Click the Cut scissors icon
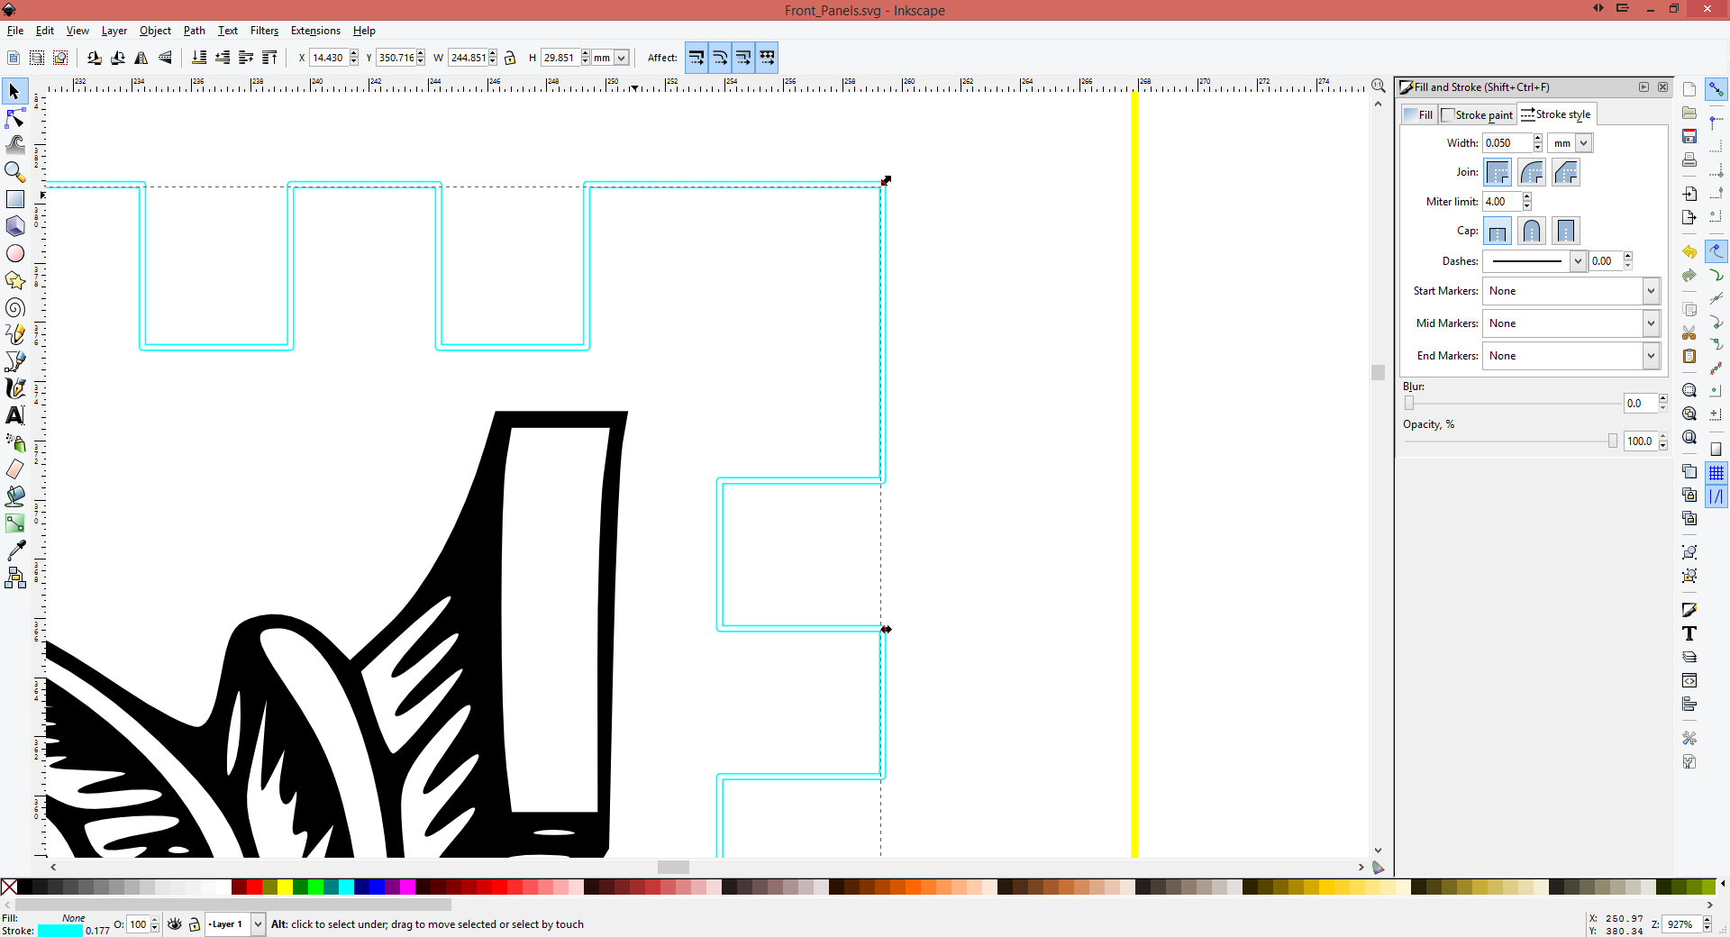Viewport: 1730px width, 937px height. pyautogui.click(x=1689, y=332)
